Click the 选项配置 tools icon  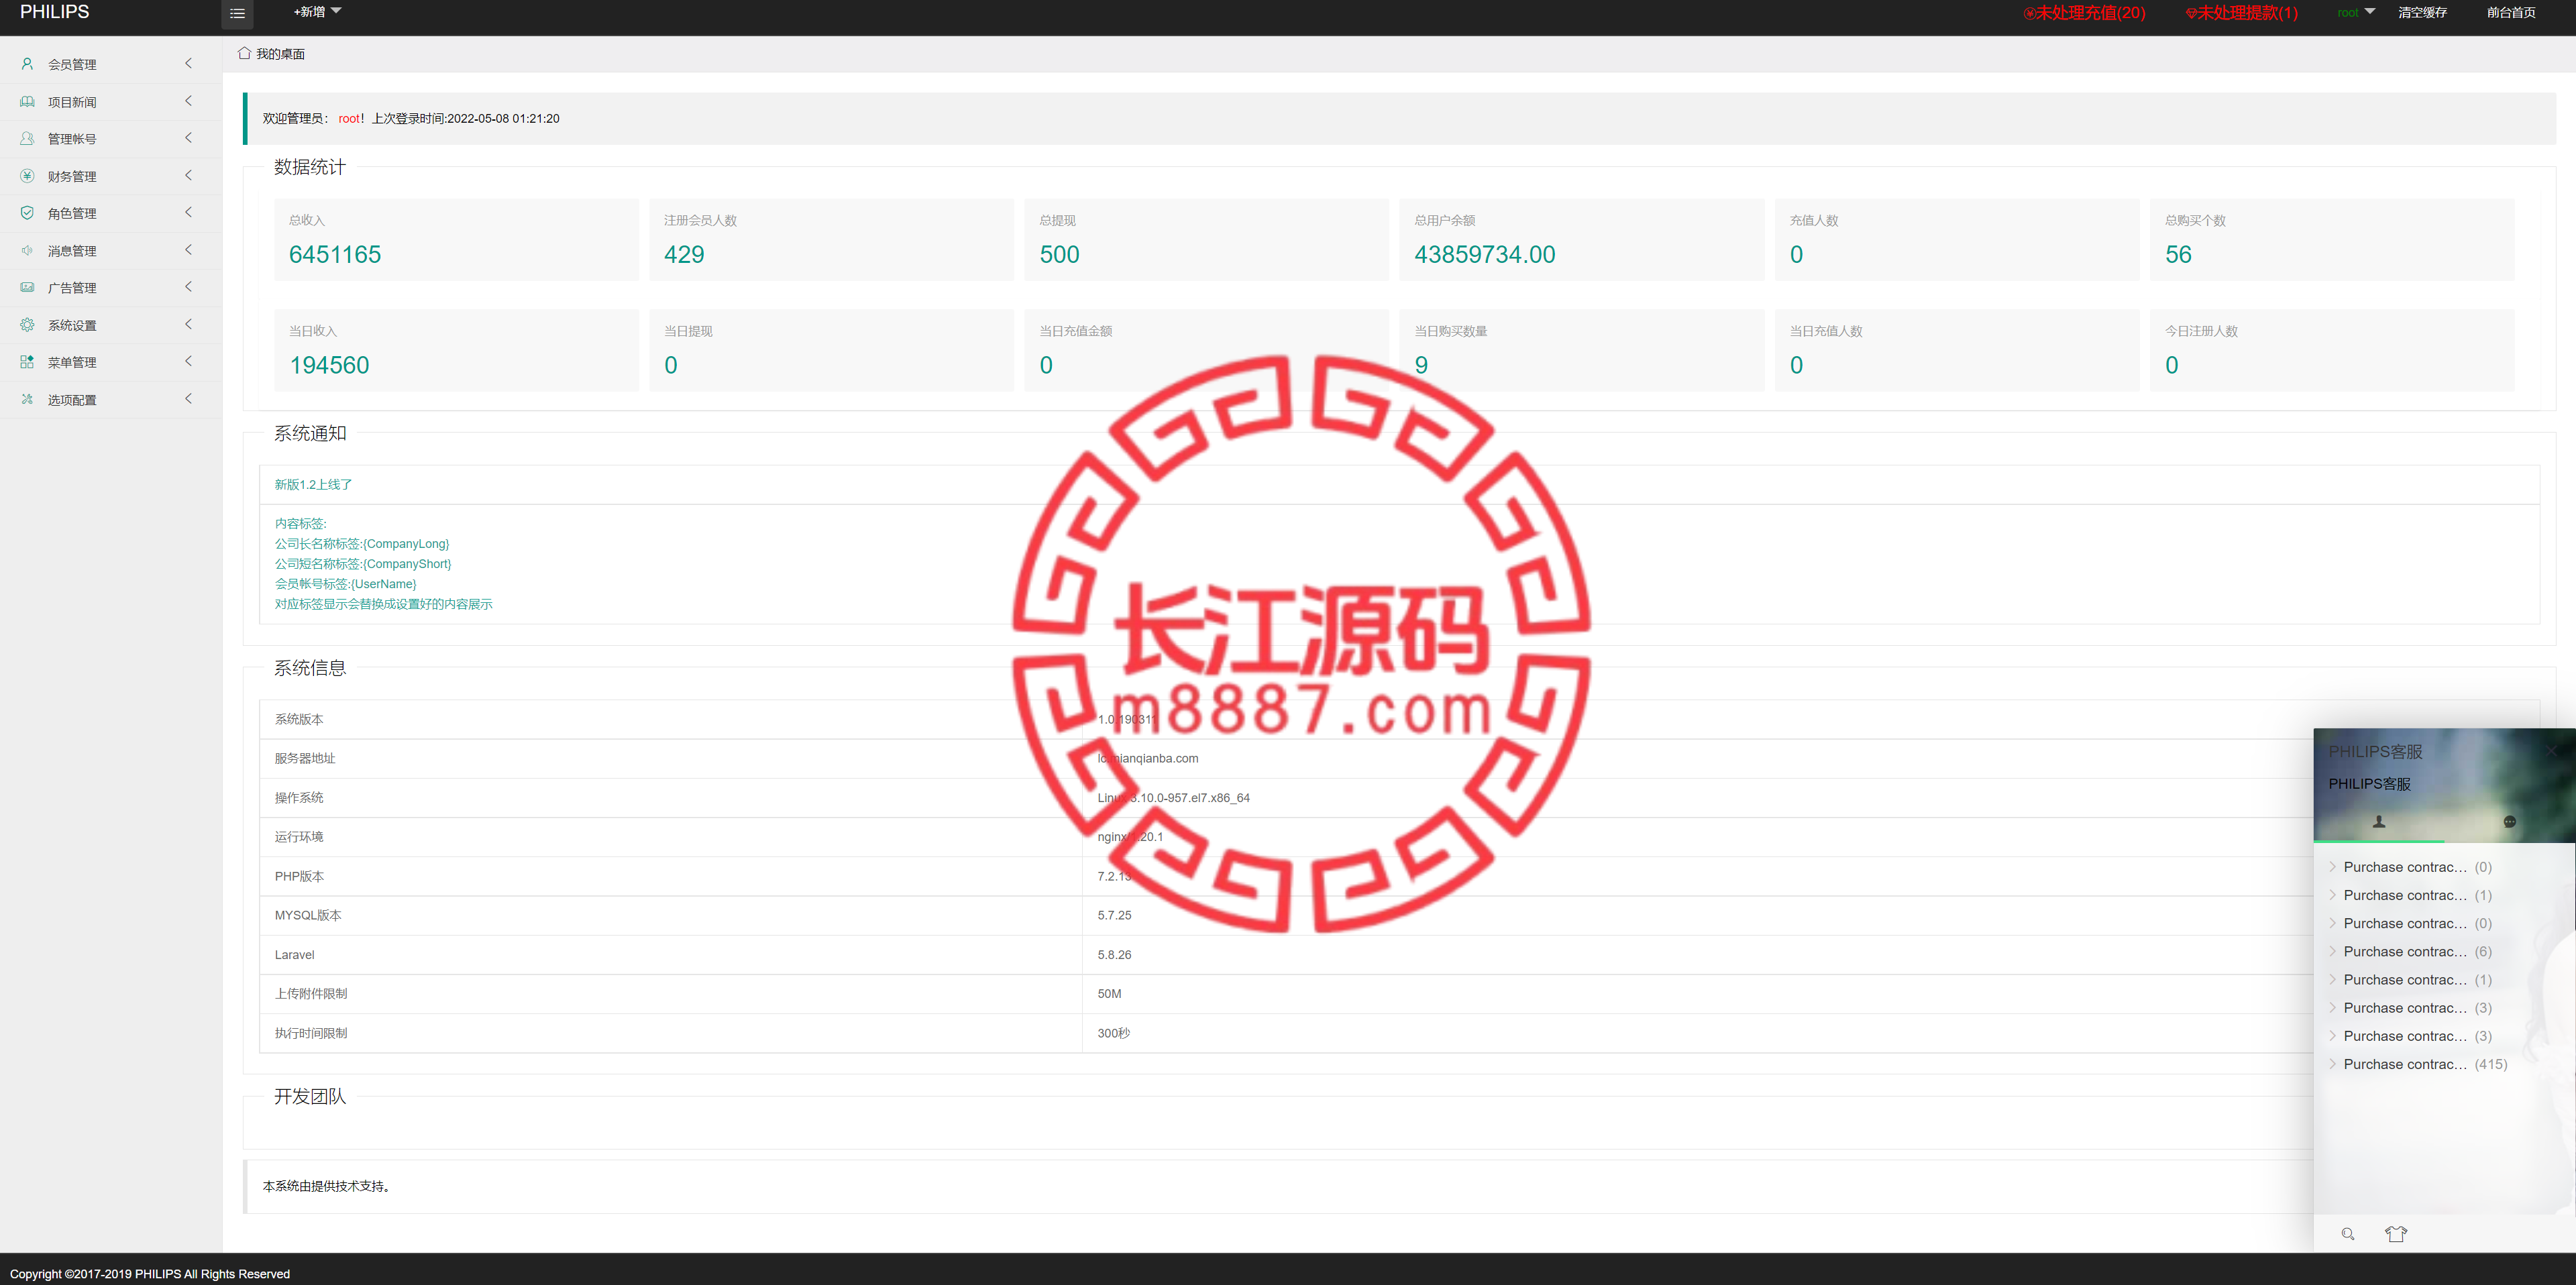(x=27, y=399)
